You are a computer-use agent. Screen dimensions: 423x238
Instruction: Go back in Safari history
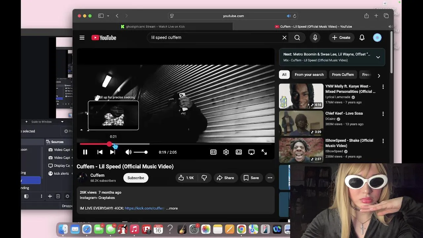click(x=117, y=16)
